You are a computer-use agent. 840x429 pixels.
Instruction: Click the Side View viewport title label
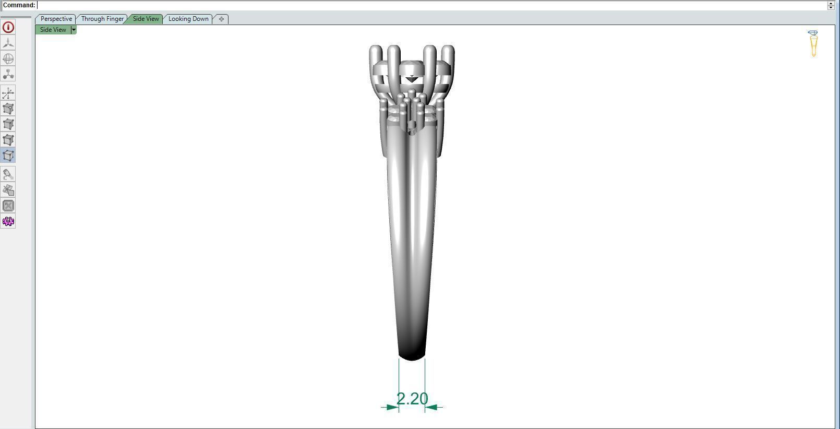53,30
